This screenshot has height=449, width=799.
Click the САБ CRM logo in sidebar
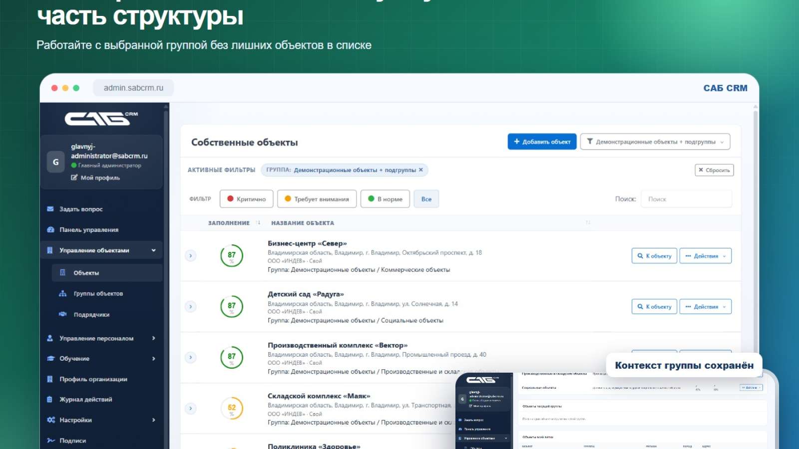point(101,119)
